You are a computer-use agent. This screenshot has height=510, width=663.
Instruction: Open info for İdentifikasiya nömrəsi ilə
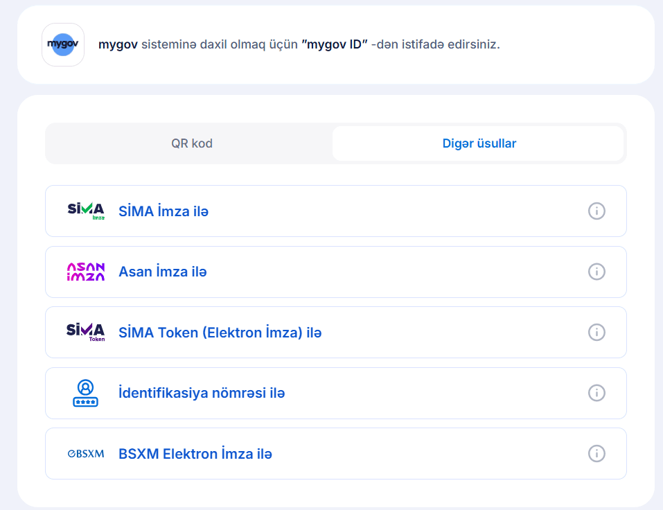[x=596, y=393]
